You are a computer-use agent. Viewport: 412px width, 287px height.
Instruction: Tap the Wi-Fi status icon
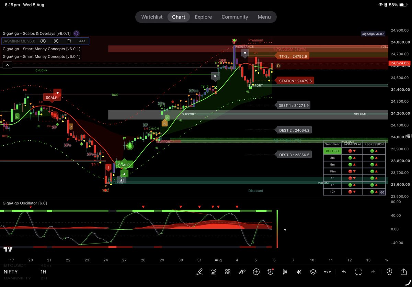[x=380, y=5]
